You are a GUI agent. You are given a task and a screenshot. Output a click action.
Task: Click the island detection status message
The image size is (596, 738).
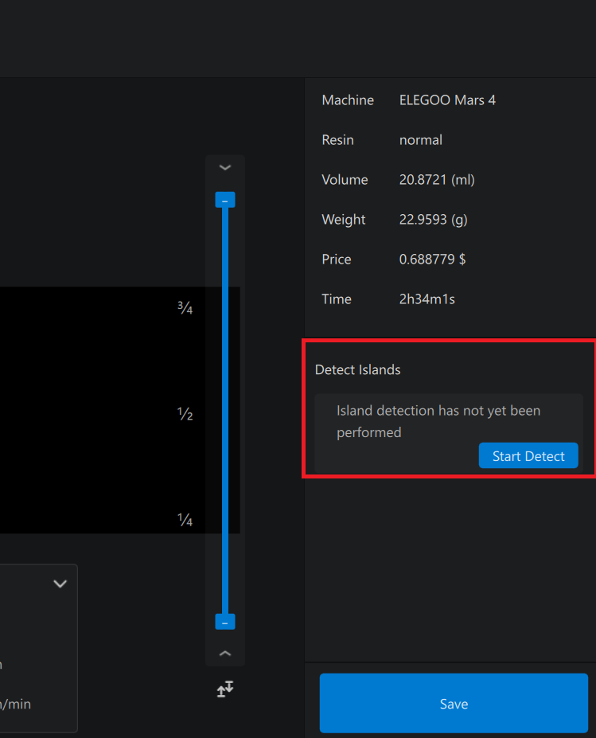(x=438, y=422)
